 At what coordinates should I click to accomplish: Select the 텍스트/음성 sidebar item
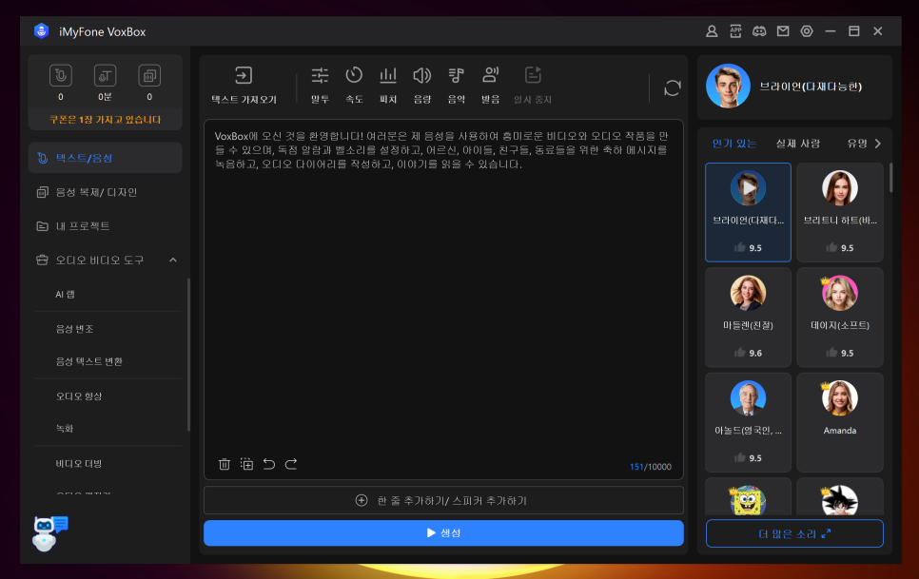click(105, 158)
